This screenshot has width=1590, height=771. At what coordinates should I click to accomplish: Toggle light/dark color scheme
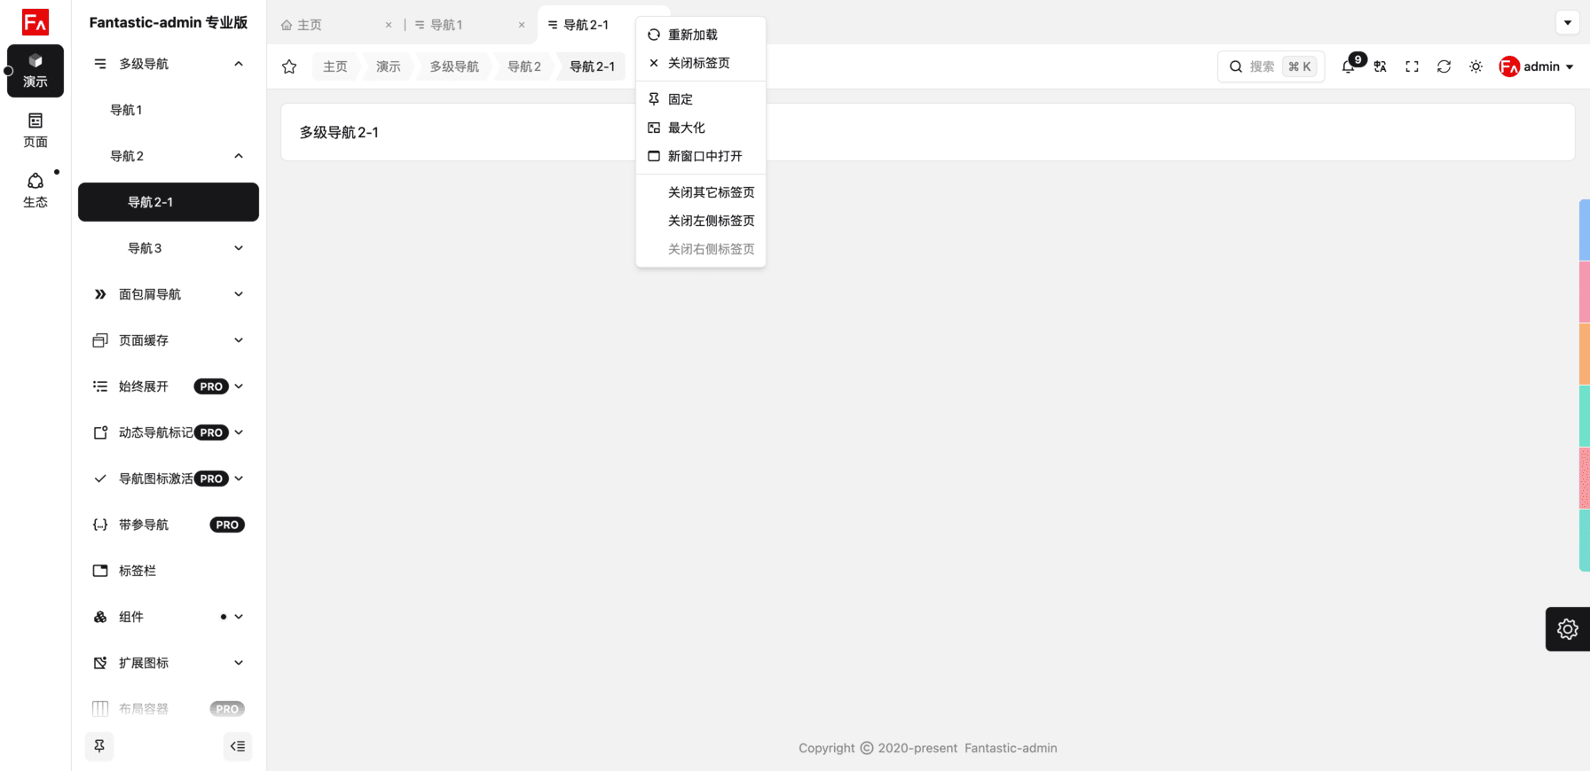tap(1476, 66)
